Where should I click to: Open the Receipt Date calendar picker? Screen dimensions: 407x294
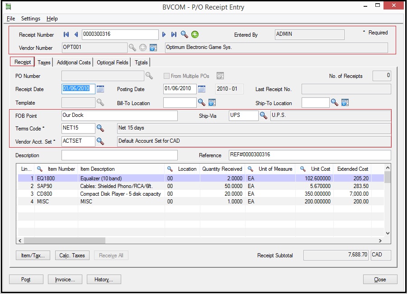coord(100,89)
